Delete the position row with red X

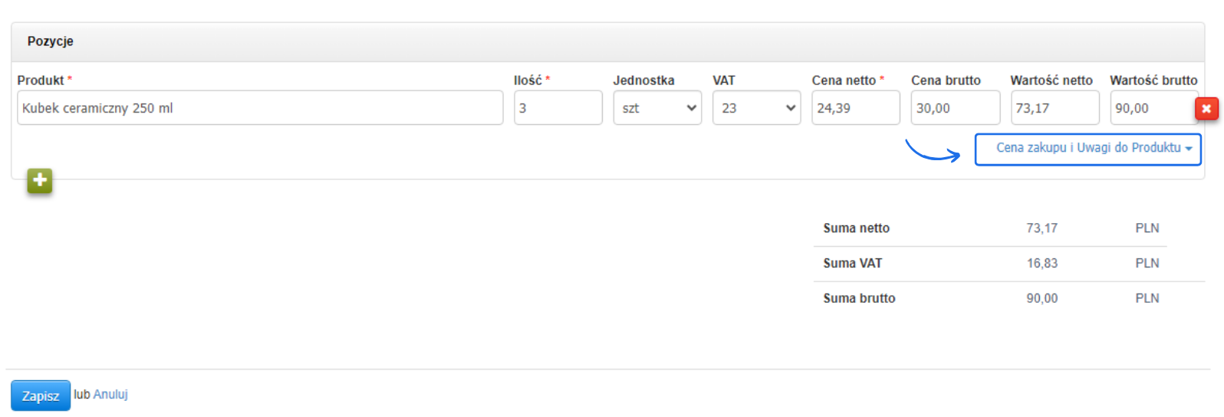1206,109
